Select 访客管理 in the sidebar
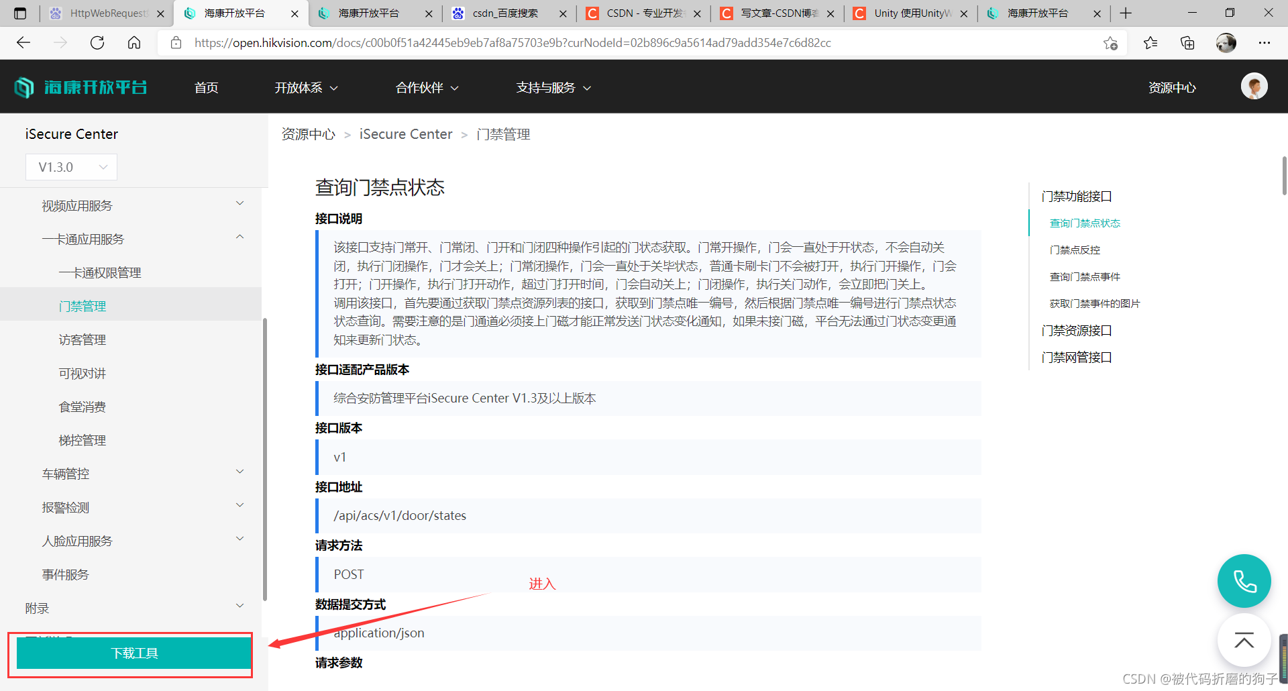The height and width of the screenshot is (691, 1288). point(83,340)
